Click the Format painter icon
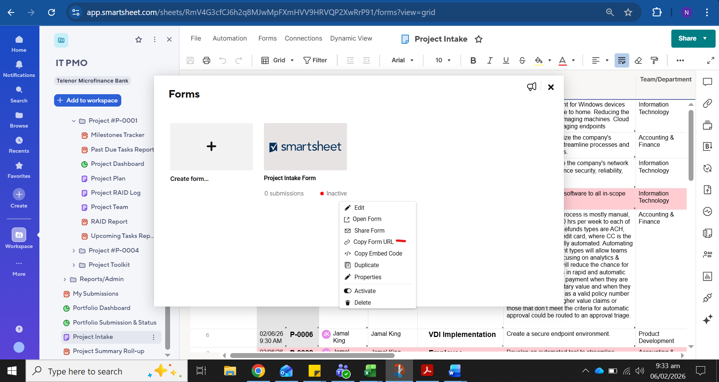The height and width of the screenshot is (382, 719). 654,60
